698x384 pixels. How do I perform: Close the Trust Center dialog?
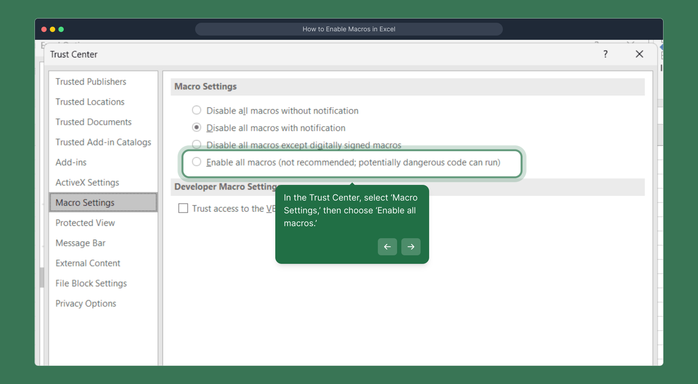coord(639,54)
